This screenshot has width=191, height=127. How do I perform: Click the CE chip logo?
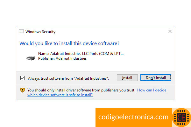(181, 117)
